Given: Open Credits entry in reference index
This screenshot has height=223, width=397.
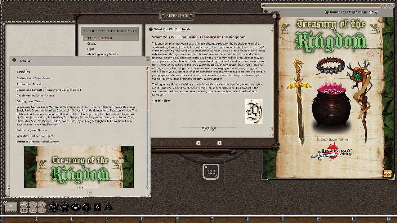Looking at the screenshot, I should 91,44.
